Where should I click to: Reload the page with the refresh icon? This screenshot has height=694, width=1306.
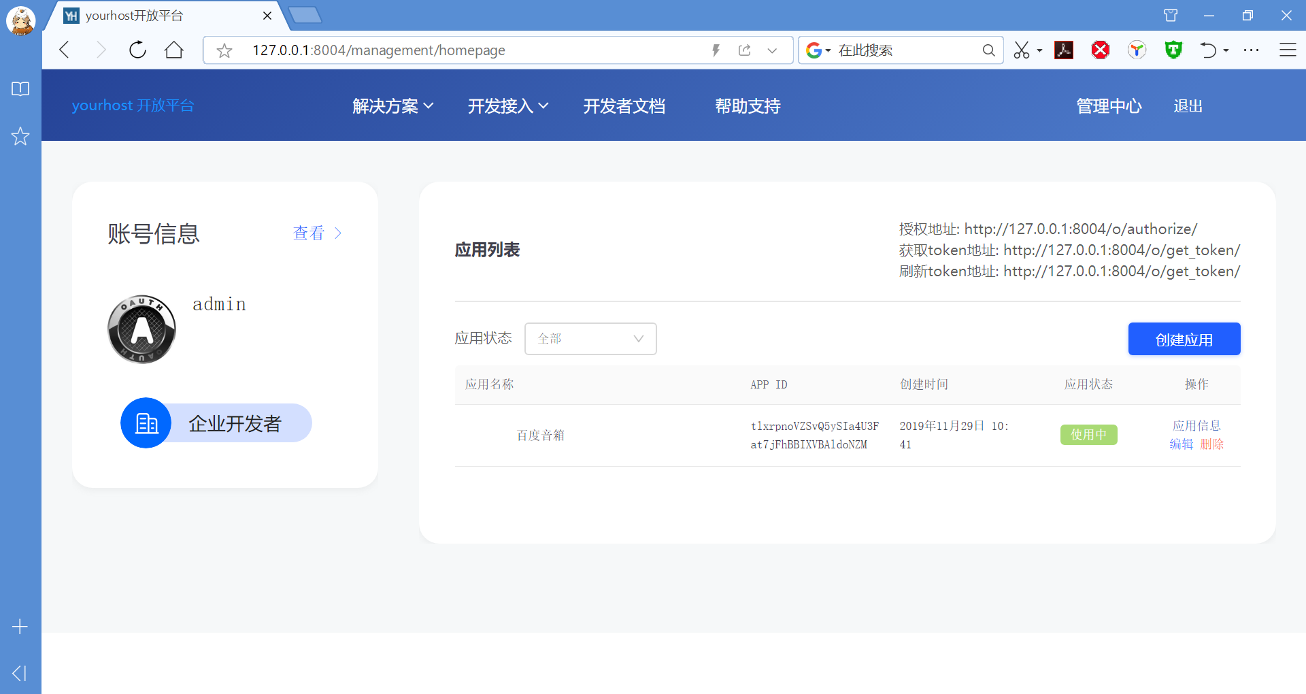point(137,50)
